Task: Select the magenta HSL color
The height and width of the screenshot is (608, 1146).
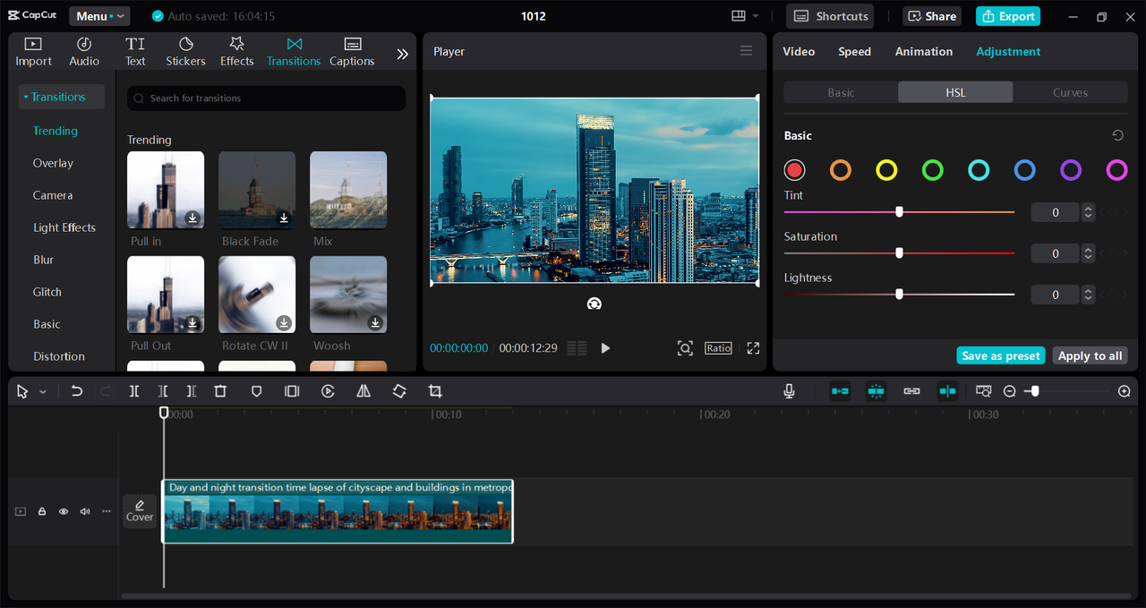Action: [1116, 170]
